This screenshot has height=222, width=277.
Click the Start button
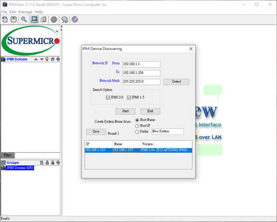(125, 111)
